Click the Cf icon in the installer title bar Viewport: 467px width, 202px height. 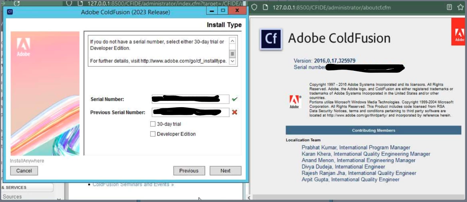coord(10,12)
